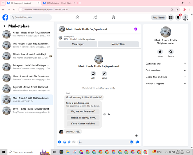
Task: Click the Facebook logo icon
Action: pyautogui.click(x=5, y=17)
